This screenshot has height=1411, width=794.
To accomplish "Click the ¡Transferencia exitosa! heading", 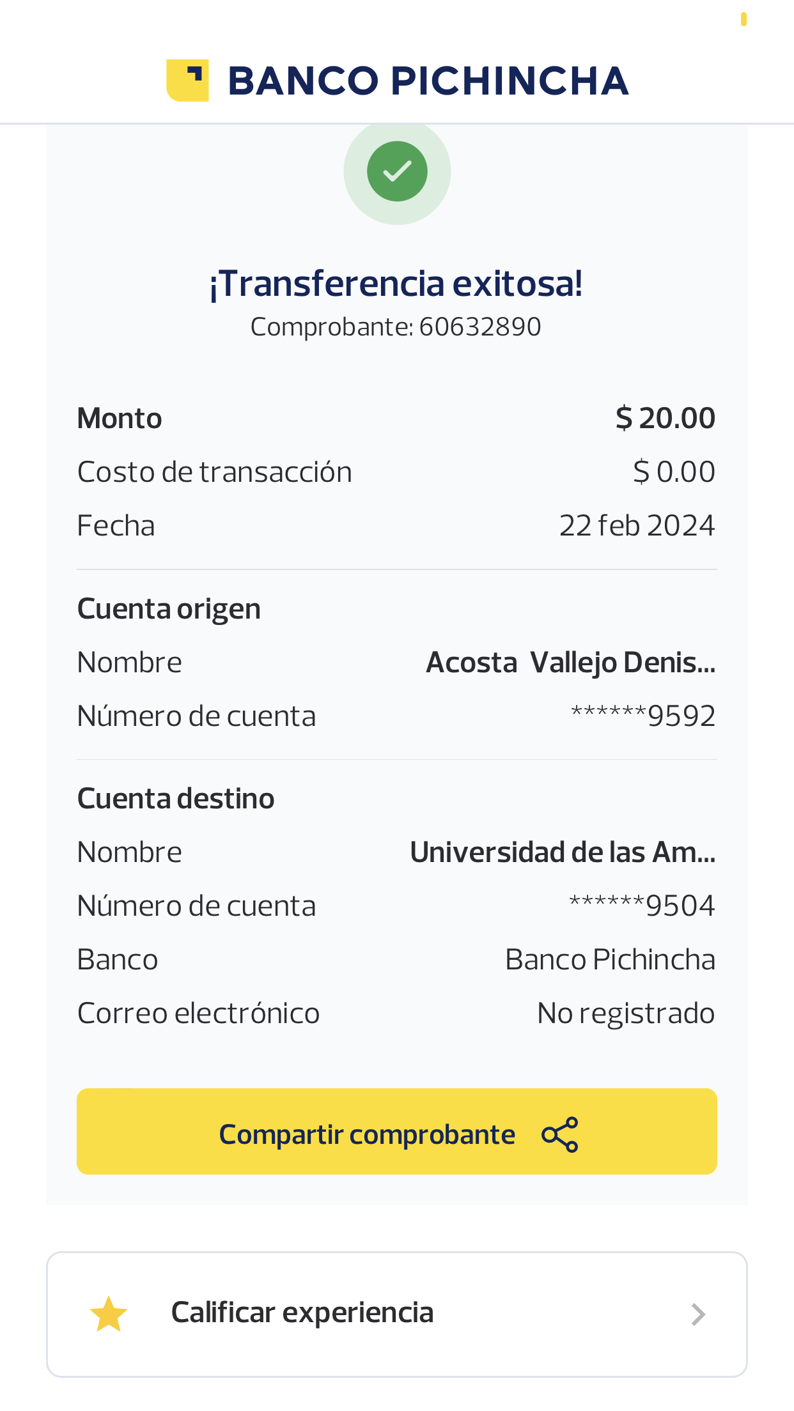I will 396,284.
